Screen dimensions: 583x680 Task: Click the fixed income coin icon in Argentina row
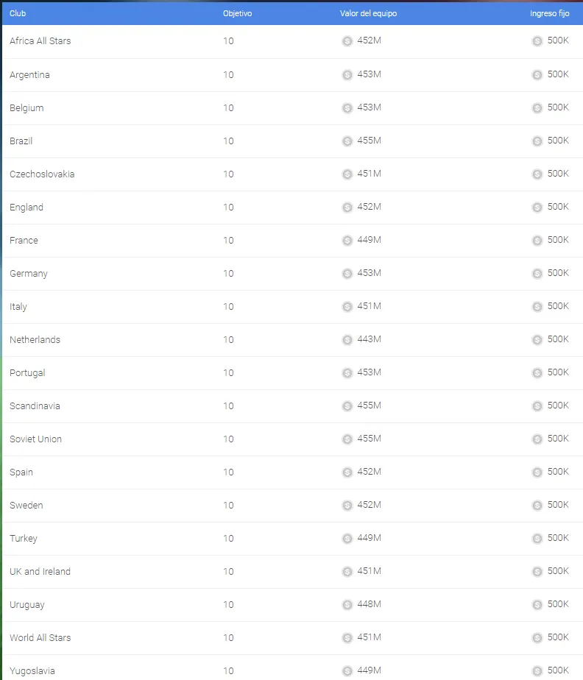click(x=537, y=74)
